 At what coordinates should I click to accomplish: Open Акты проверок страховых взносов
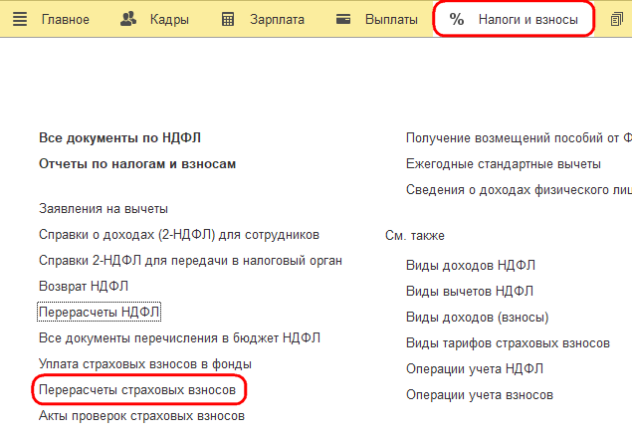click(141, 416)
